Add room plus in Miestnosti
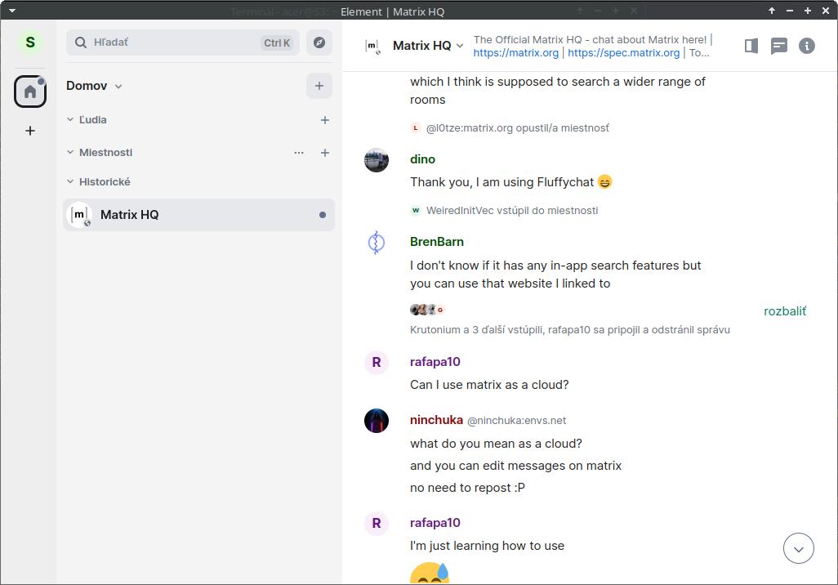The height and width of the screenshot is (585, 838). 324,153
